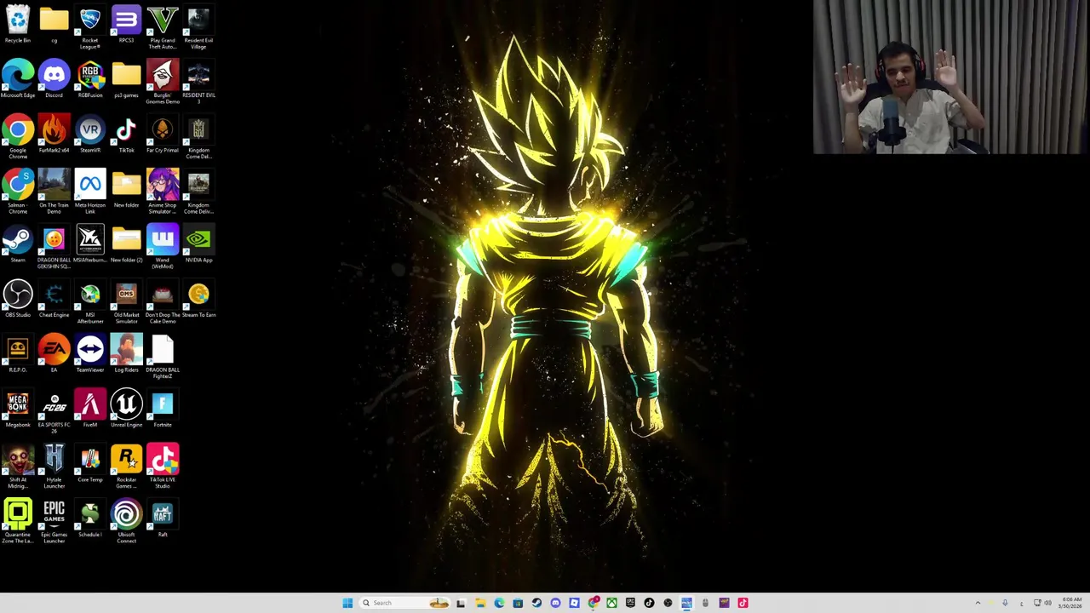Select the Steam desktop shortcut

click(18, 244)
